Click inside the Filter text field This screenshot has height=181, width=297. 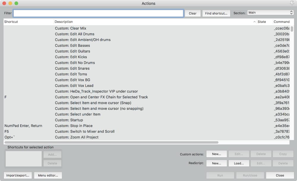(x=98, y=13)
